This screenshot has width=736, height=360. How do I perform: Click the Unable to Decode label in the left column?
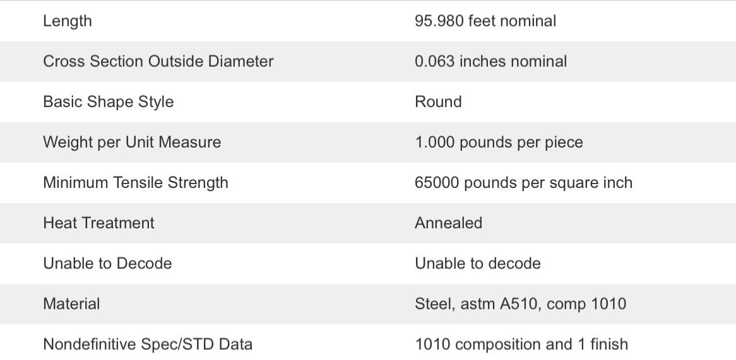[x=107, y=263]
